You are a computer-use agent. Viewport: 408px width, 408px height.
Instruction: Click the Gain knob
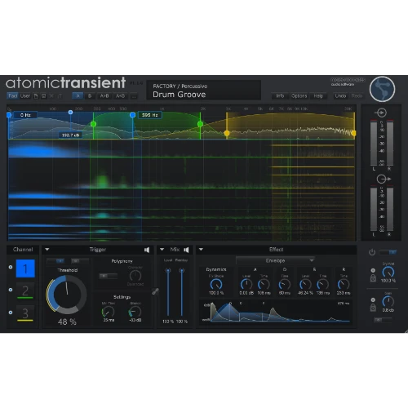(388, 301)
